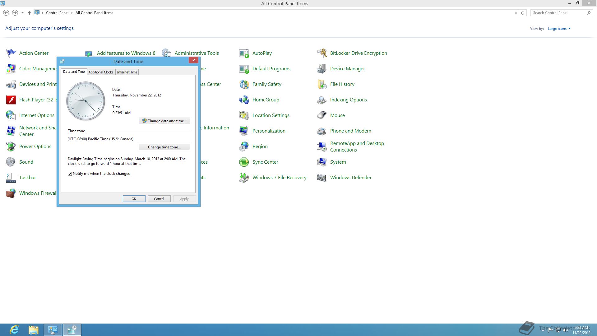Open Windows Defender wall icon
This screenshot has width=597, height=336.
322,178
